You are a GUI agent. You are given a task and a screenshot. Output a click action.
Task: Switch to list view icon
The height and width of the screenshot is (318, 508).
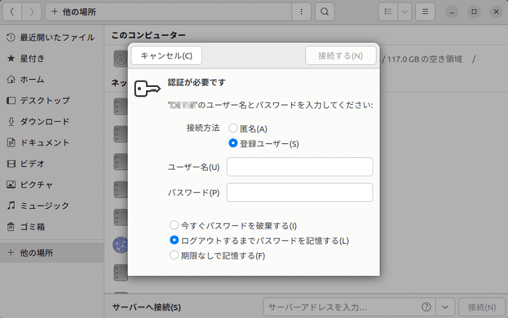pos(388,12)
